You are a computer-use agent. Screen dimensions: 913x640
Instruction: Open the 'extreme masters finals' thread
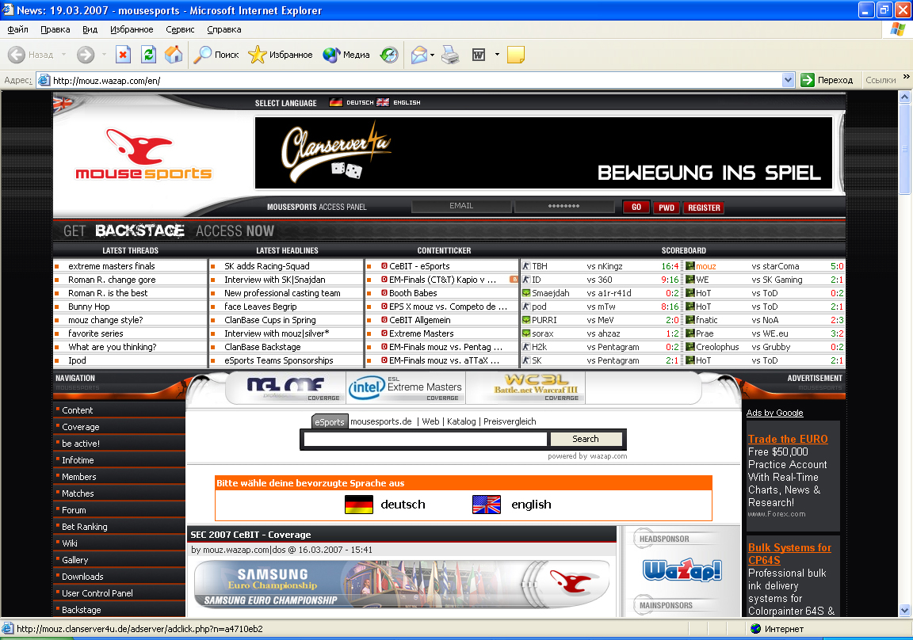pyautogui.click(x=111, y=266)
